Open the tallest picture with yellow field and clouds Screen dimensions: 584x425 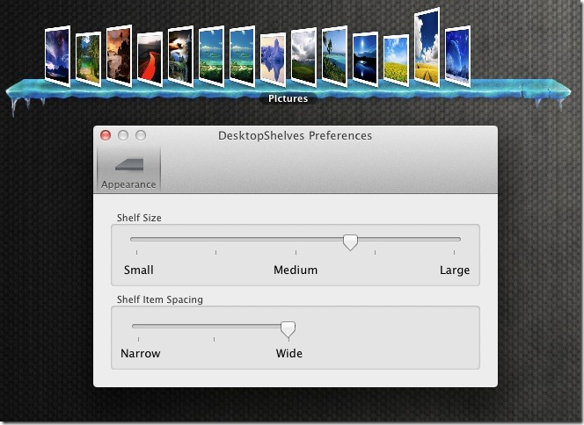[427, 47]
